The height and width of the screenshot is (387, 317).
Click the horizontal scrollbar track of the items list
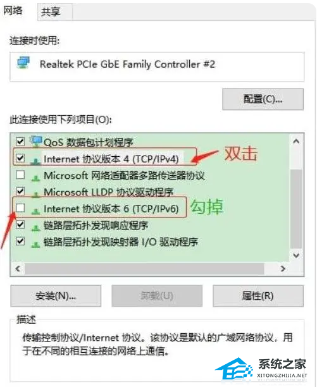tap(144, 269)
